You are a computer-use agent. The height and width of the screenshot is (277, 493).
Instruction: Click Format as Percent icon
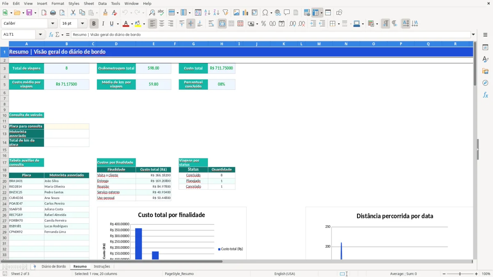pos(264,24)
